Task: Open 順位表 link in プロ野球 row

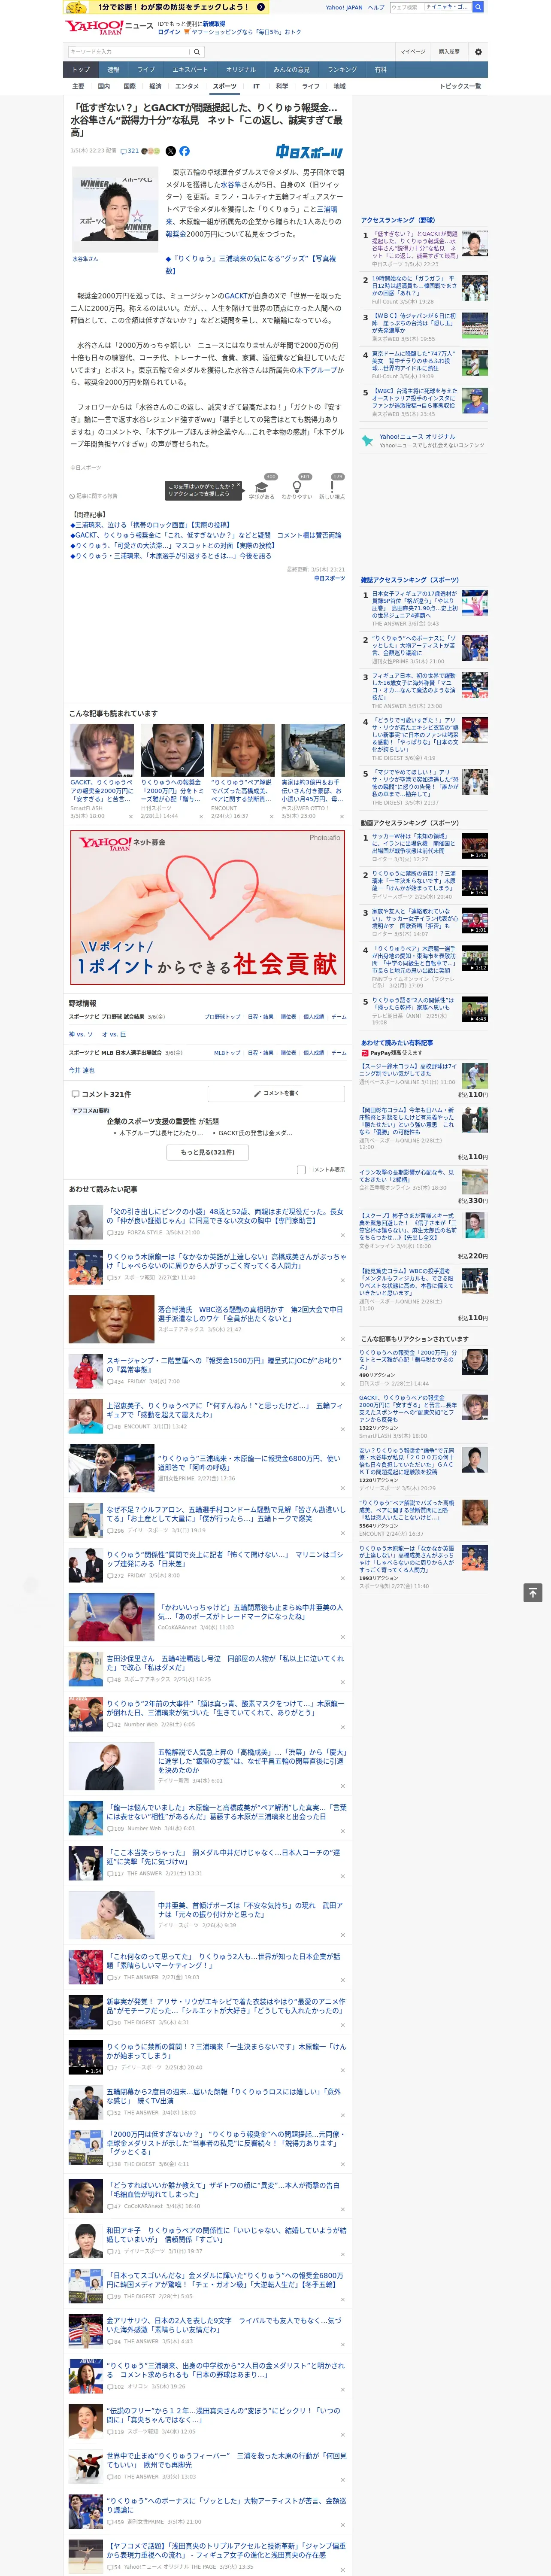Action: click(288, 1017)
